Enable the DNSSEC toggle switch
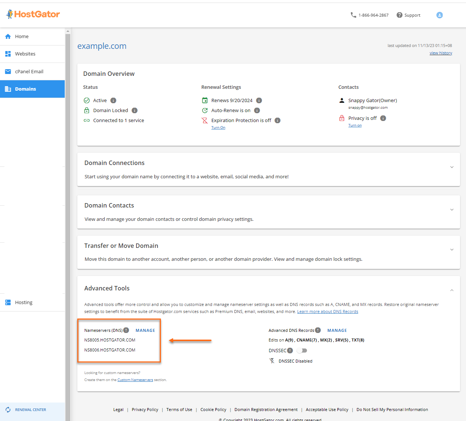466x421 pixels. 302,351
